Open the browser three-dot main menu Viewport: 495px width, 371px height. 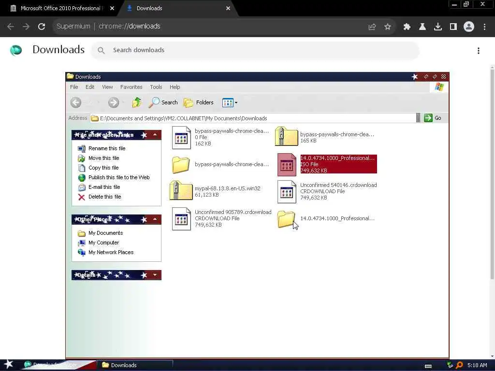tap(484, 27)
